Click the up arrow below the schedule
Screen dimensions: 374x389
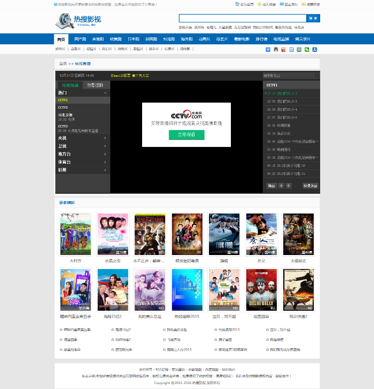click(x=281, y=186)
